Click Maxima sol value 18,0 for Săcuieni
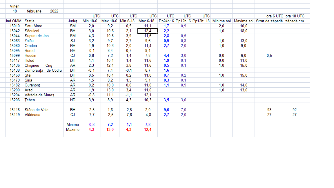 [244, 31]
